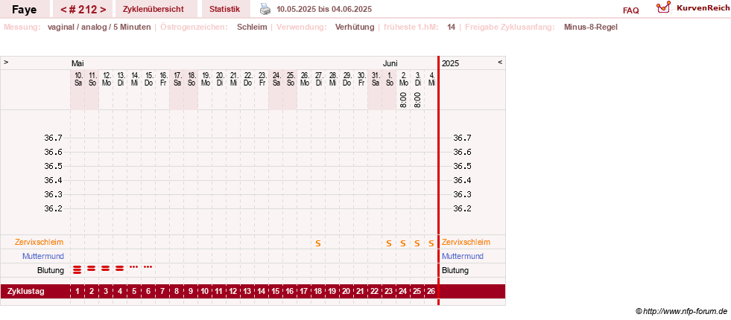Click the left Zervixschleim row label

coord(39,242)
